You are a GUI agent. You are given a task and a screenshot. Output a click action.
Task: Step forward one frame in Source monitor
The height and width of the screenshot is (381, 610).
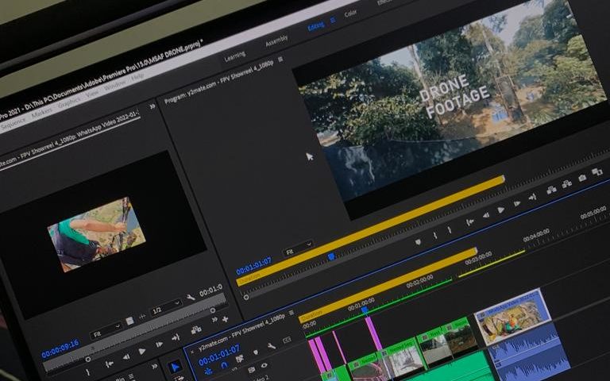pyautogui.click(x=159, y=344)
